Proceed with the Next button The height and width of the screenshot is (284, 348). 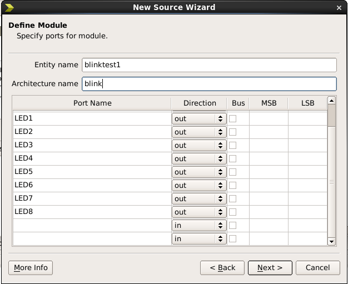click(x=270, y=268)
